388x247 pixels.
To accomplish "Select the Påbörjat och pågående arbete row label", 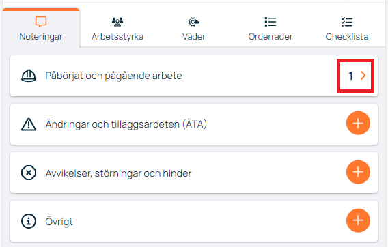I will [113, 76].
